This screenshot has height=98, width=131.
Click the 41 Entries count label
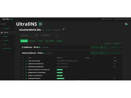click(45, 47)
